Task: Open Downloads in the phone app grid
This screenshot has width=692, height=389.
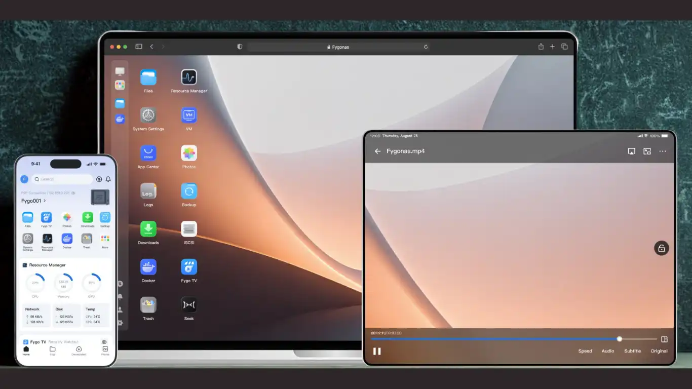Action: (88, 217)
